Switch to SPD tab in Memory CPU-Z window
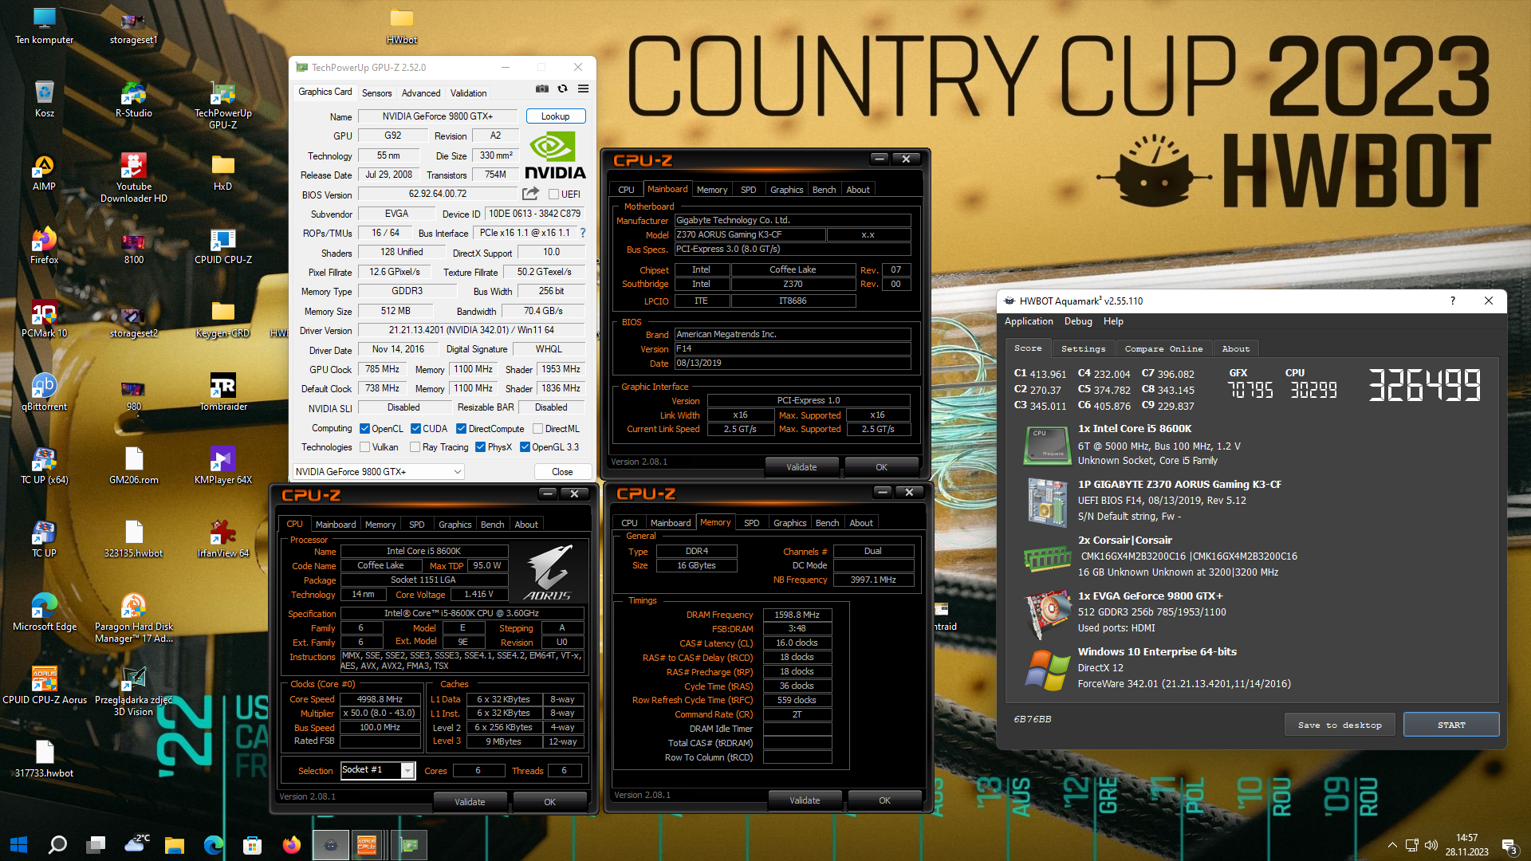1531x861 pixels. tap(751, 523)
